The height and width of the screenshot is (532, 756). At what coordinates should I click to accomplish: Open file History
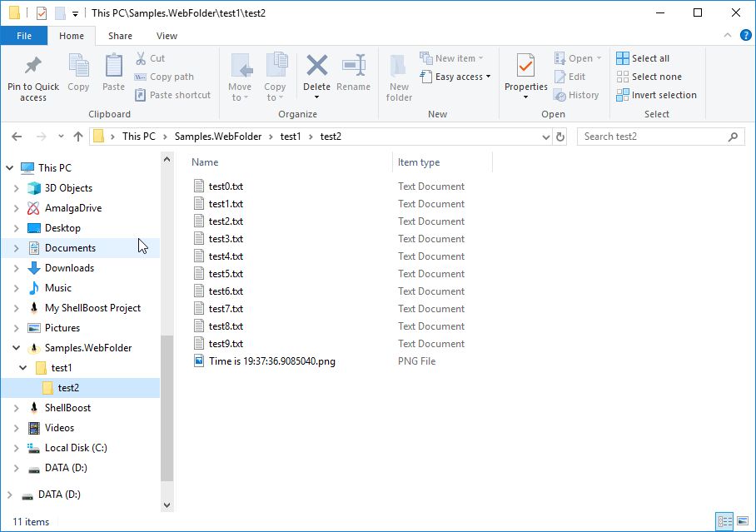tap(577, 95)
